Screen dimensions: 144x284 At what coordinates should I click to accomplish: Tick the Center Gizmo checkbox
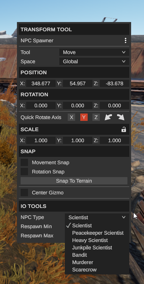click(24, 193)
